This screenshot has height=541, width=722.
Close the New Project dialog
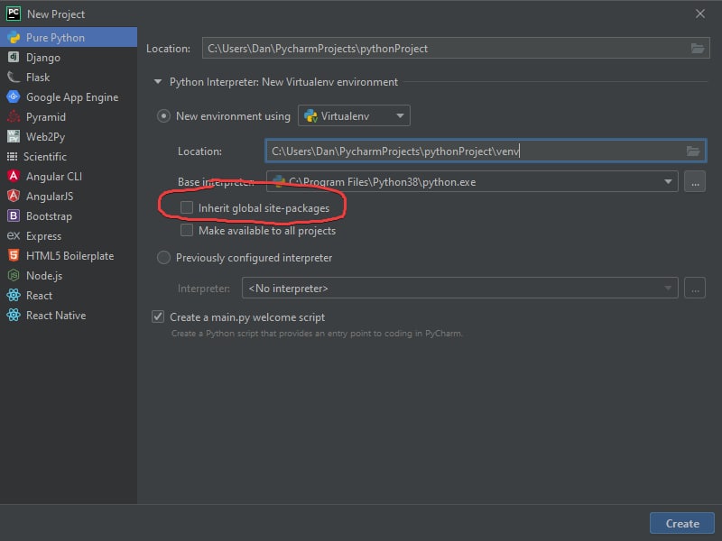pyautogui.click(x=700, y=14)
